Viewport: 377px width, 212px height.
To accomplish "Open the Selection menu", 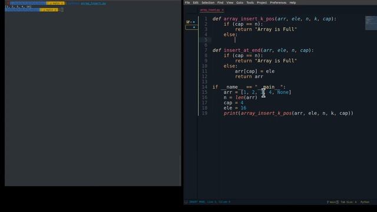I will click(208, 2).
